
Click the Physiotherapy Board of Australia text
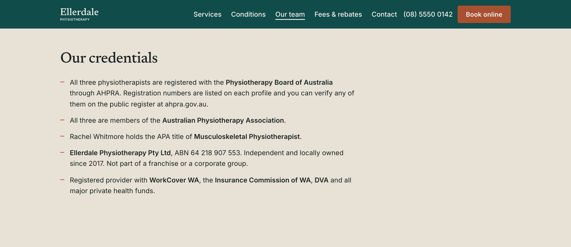click(279, 82)
